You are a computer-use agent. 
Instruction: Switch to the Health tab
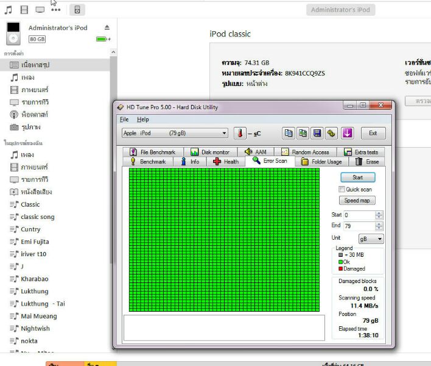(x=226, y=162)
